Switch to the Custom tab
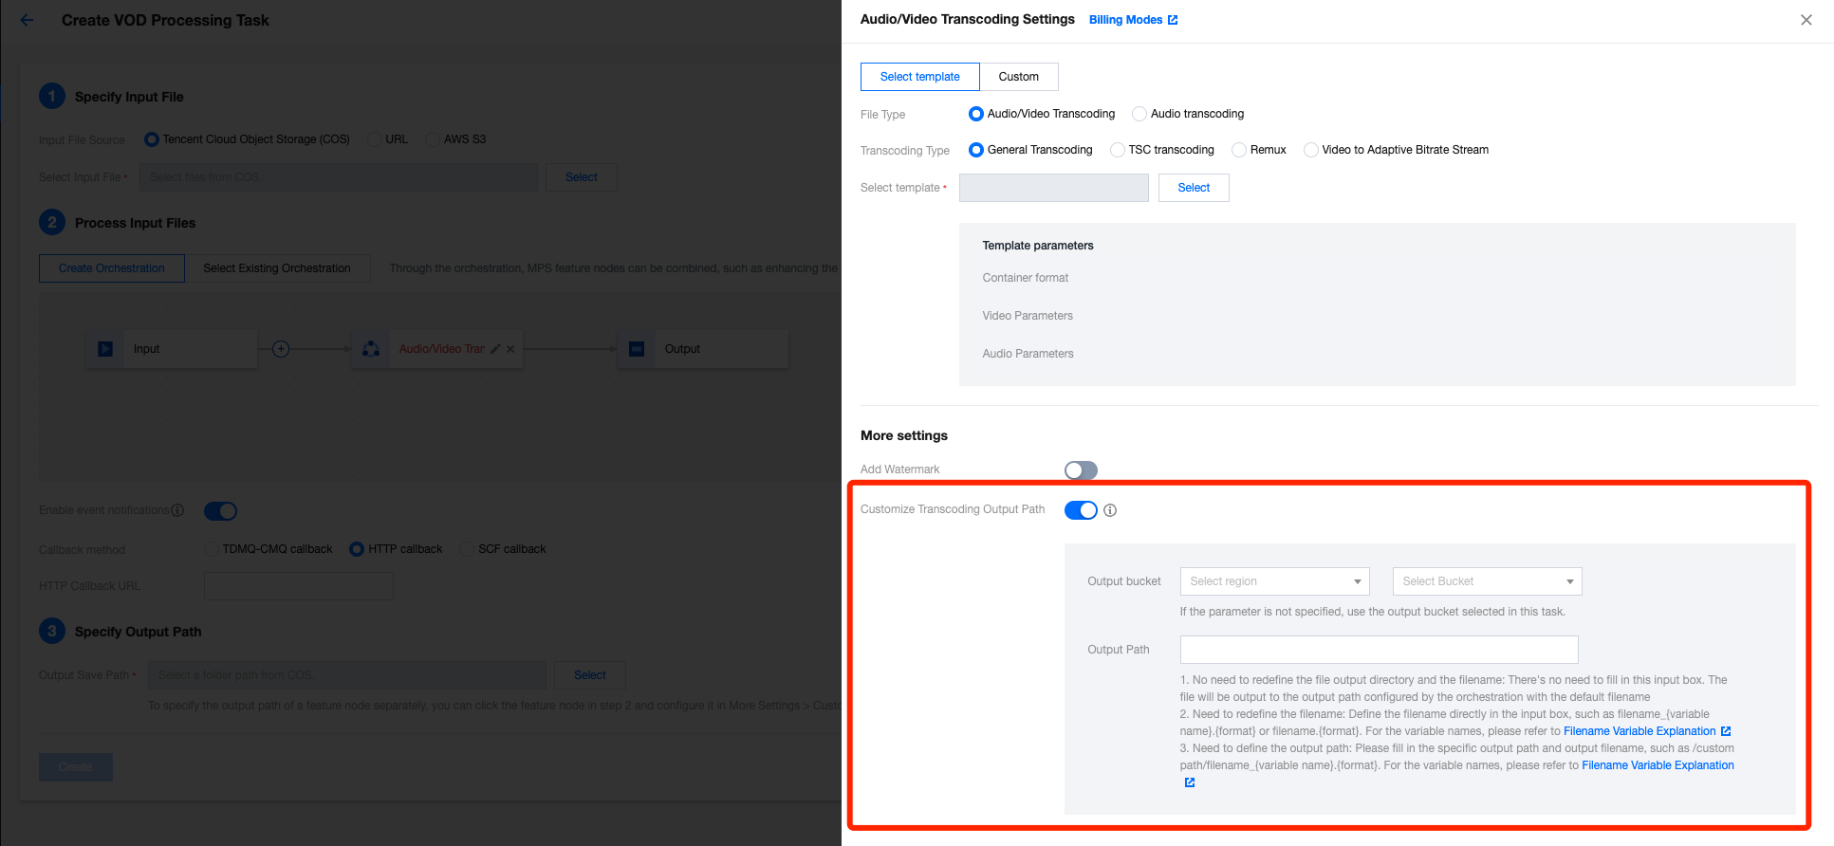 [x=1018, y=77]
